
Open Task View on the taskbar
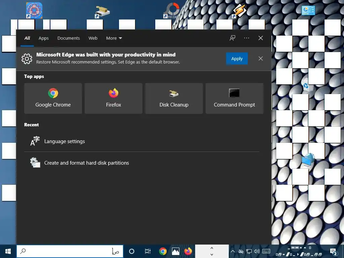pos(148,251)
